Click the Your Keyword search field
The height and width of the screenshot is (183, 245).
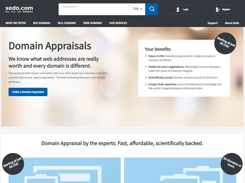[x=94, y=9]
